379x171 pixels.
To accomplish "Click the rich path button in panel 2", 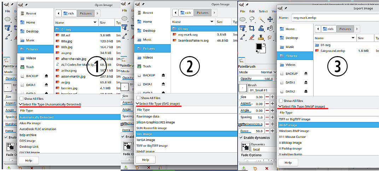I will pyautogui.click(x=186, y=13).
